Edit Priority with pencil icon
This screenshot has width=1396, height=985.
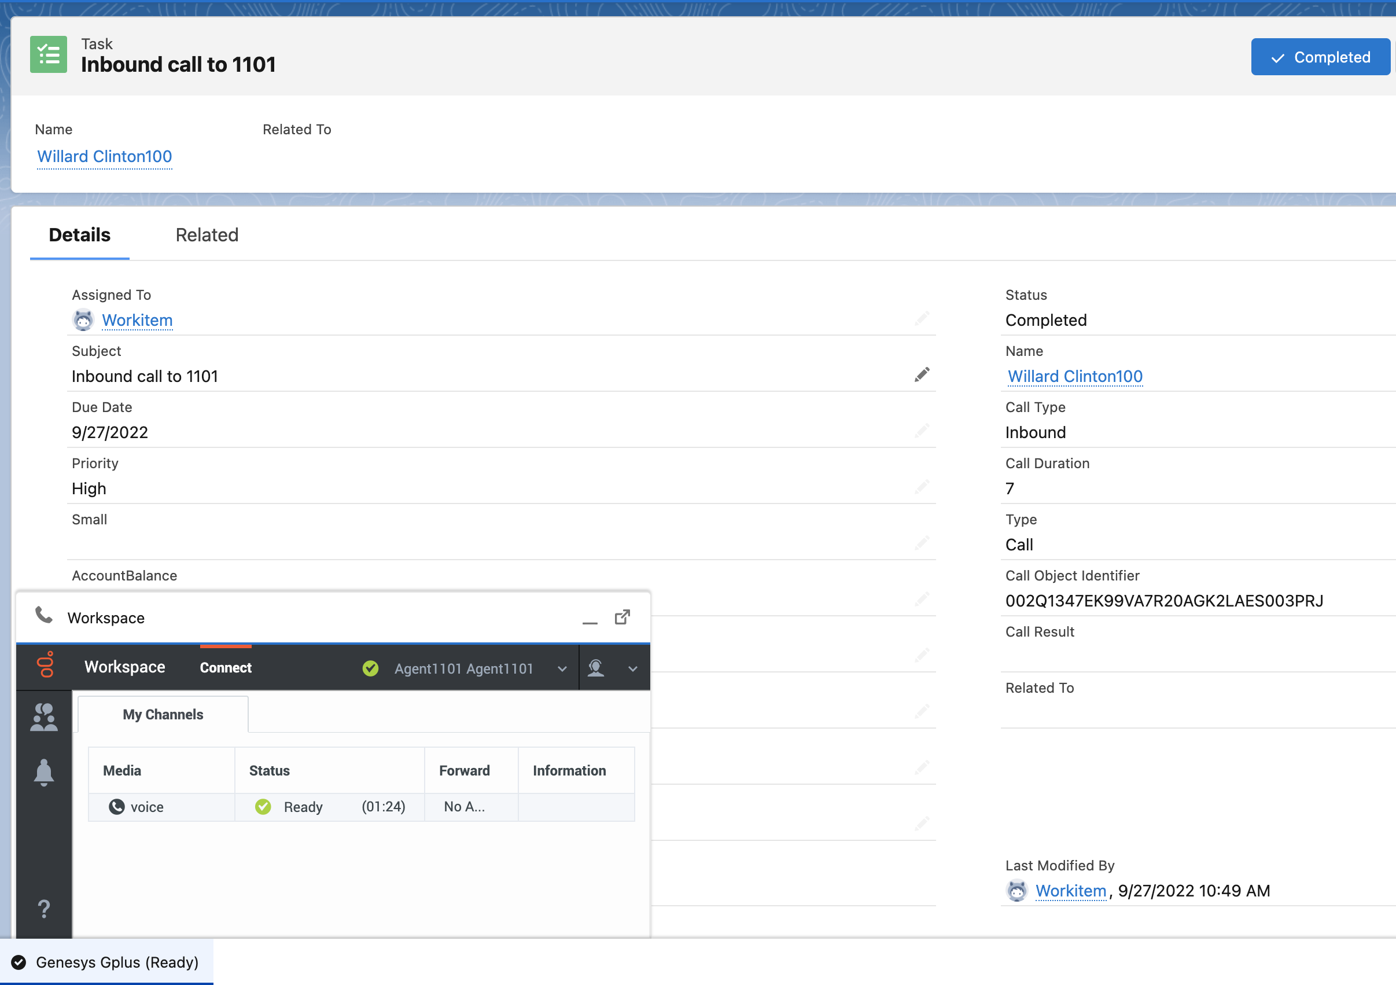click(922, 487)
